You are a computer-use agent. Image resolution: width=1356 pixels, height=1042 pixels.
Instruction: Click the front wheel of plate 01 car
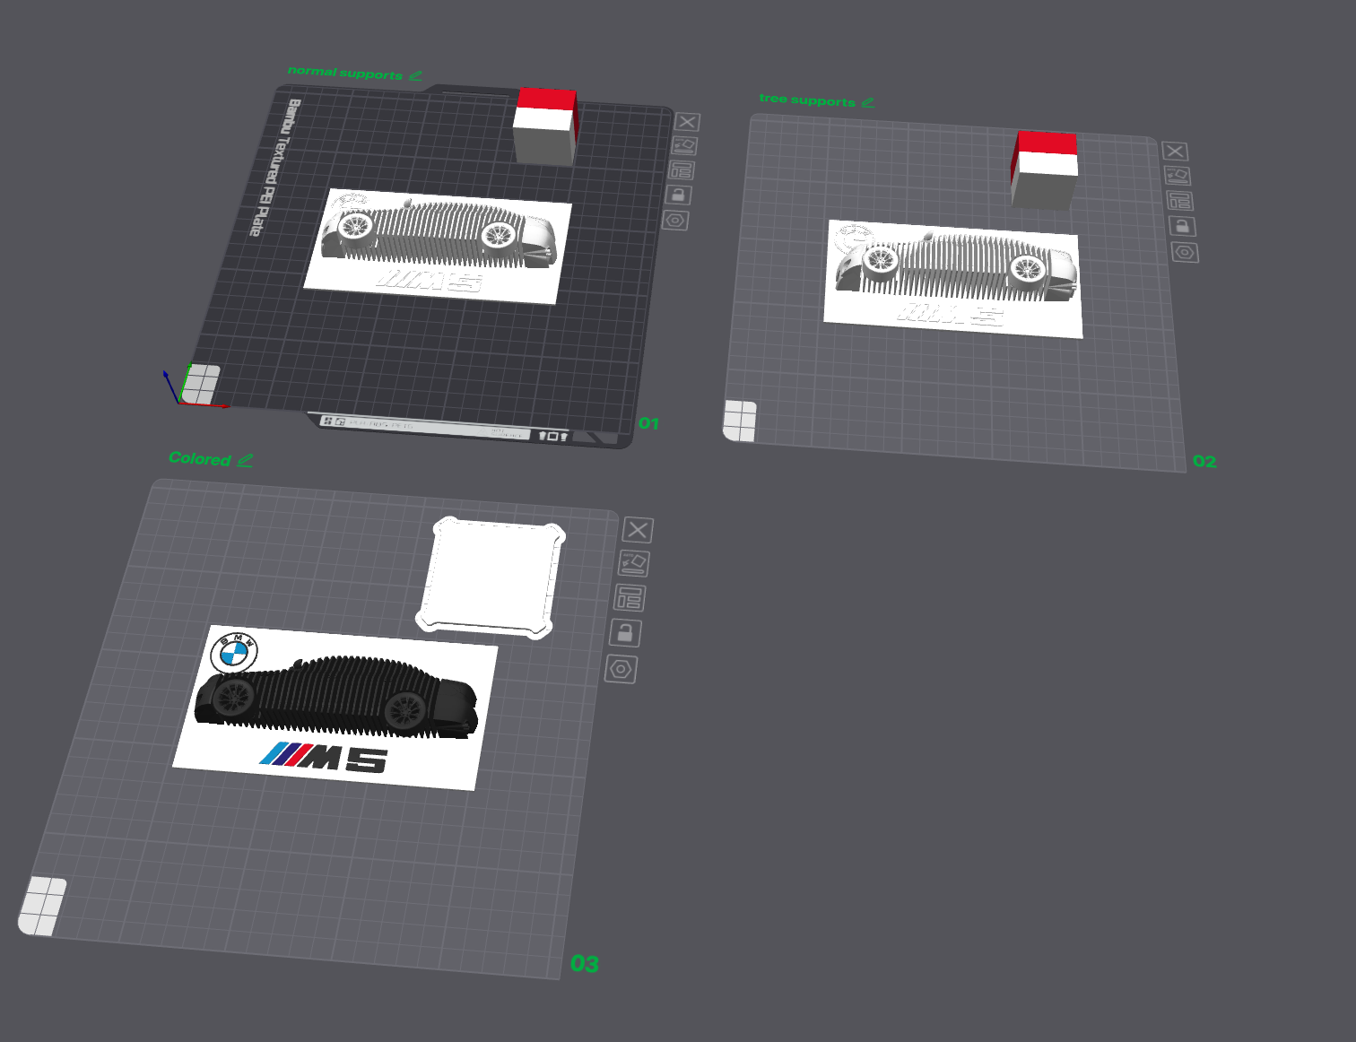(x=356, y=226)
